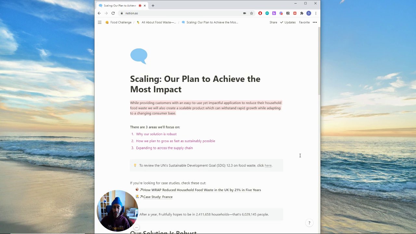Open 'How we plan to grow' link

click(175, 141)
